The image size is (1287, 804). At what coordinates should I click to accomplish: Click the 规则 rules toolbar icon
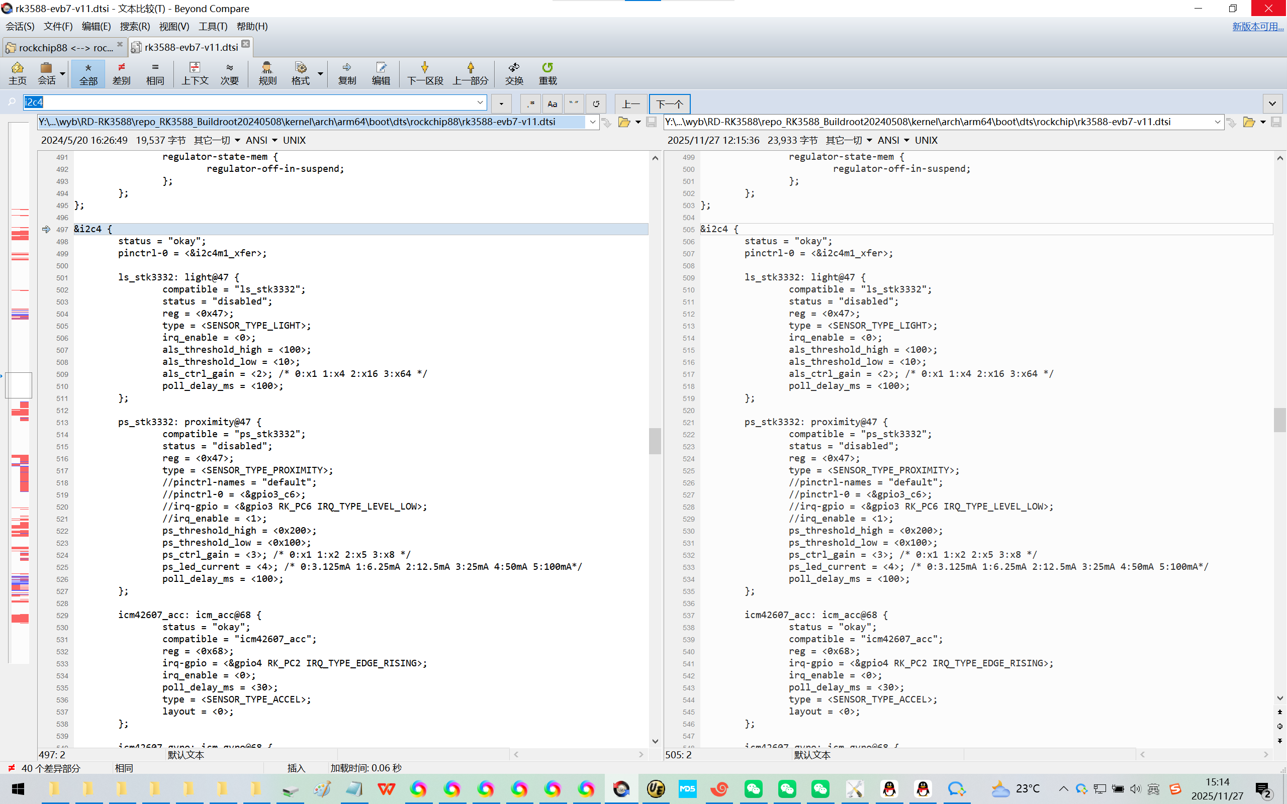(267, 73)
